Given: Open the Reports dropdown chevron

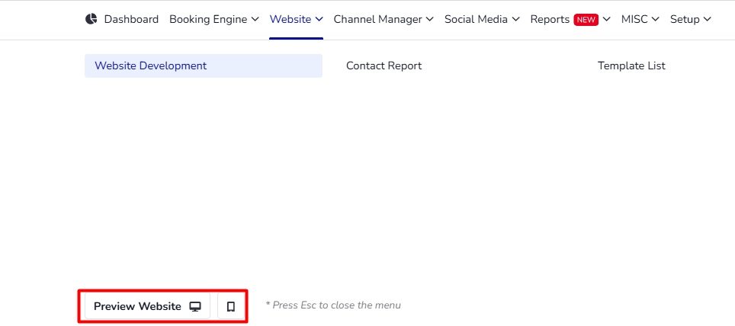Looking at the screenshot, I should [x=607, y=20].
